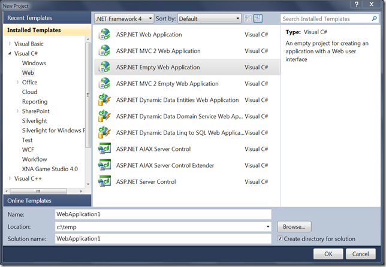Image resolution: width=386 pixels, height=267 pixels.
Task: Open the Installed Templates section
Action: point(47,30)
